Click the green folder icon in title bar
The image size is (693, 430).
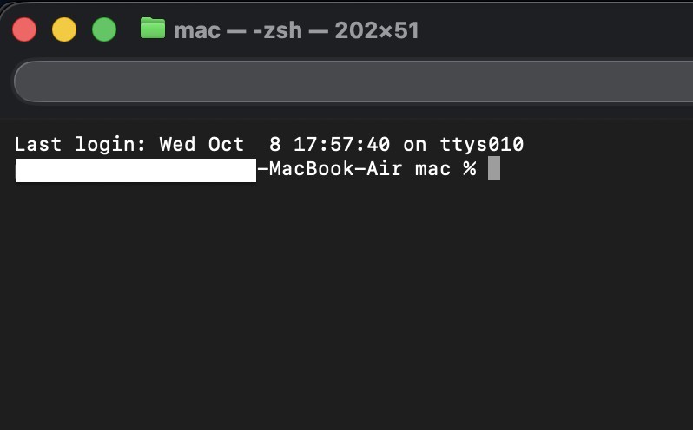tap(153, 29)
